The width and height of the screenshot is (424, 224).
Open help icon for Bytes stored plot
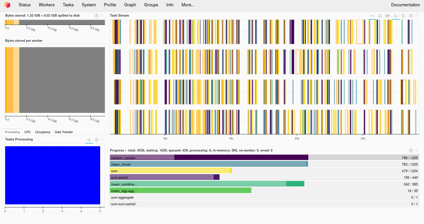click(97, 16)
